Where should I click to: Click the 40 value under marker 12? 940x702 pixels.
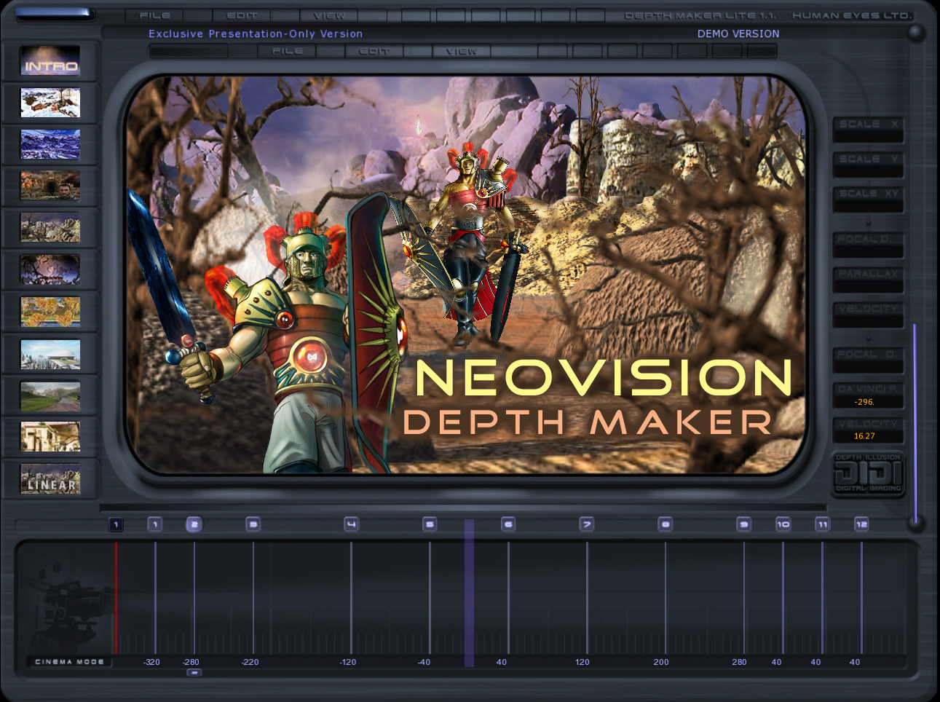pyautogui.click(x=855, y=662)
